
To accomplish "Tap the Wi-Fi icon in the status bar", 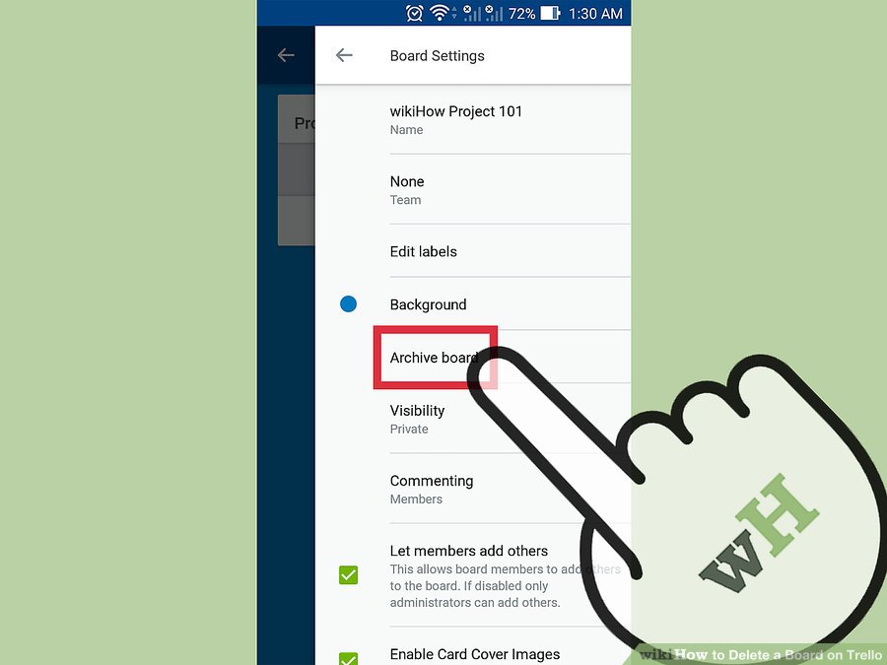I will (x=440, y=13).
